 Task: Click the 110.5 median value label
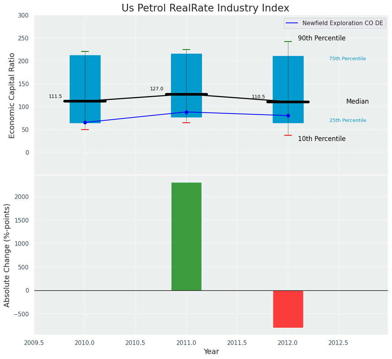click(x=258, y=97)
